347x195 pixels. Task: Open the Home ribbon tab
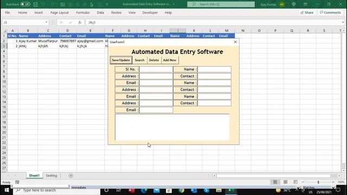click(23, 12)
